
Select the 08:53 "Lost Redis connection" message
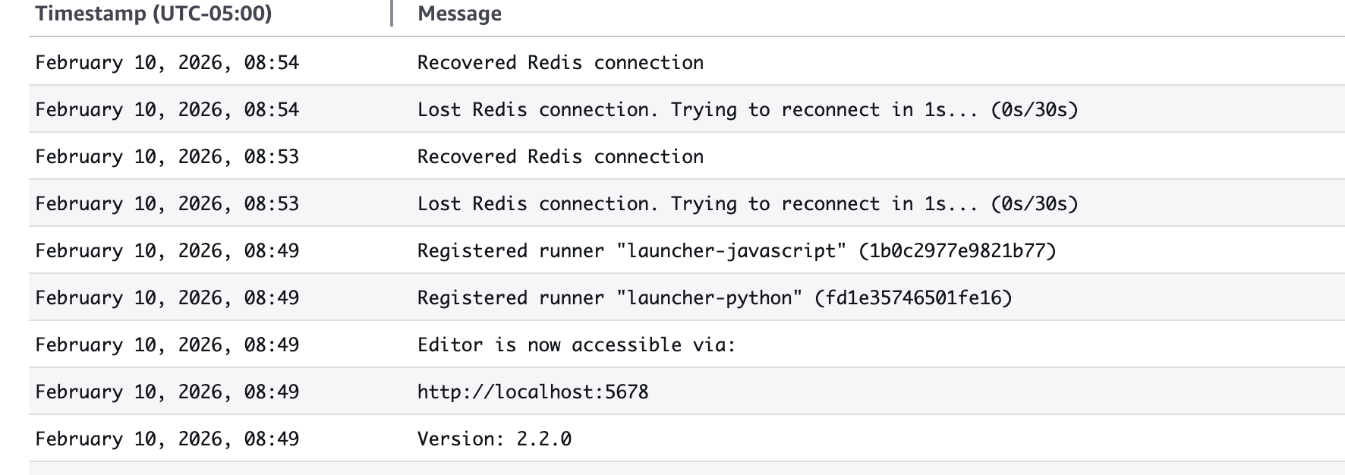(x=747, y=204)
